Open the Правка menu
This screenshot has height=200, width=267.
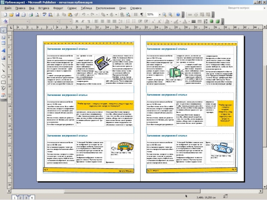point(20,8)
